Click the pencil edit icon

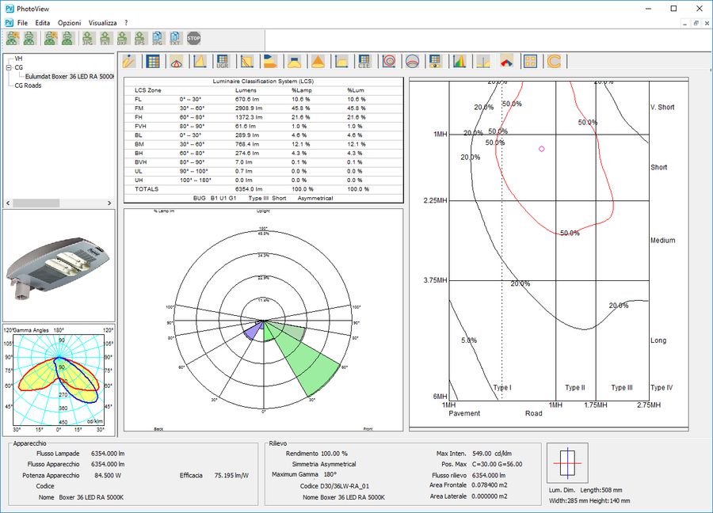[129, 61]
